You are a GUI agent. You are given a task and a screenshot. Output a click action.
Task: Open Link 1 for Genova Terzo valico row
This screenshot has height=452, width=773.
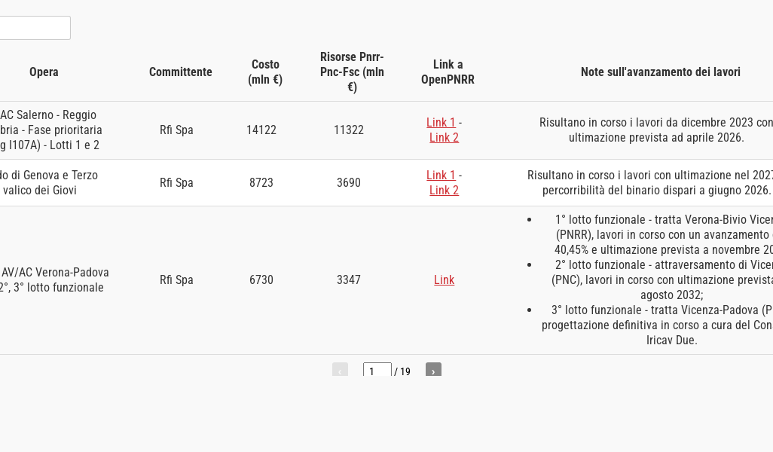pyautogui.click(x=441, y=175)
